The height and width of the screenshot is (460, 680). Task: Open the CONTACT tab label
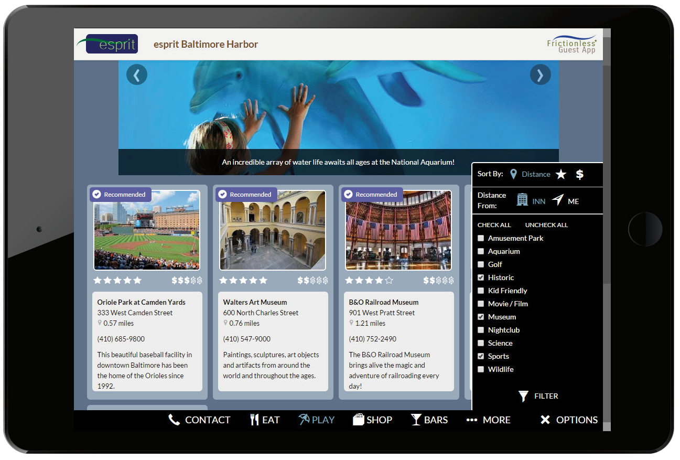pos(208,420)
